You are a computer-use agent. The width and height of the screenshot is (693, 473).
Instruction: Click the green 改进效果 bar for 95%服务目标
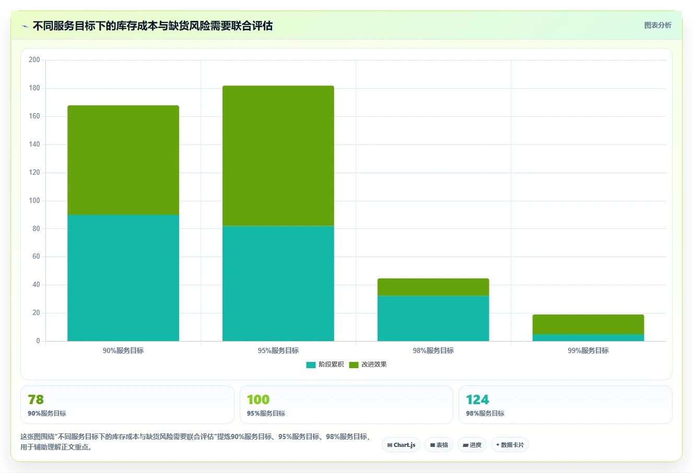coord(278,156)
